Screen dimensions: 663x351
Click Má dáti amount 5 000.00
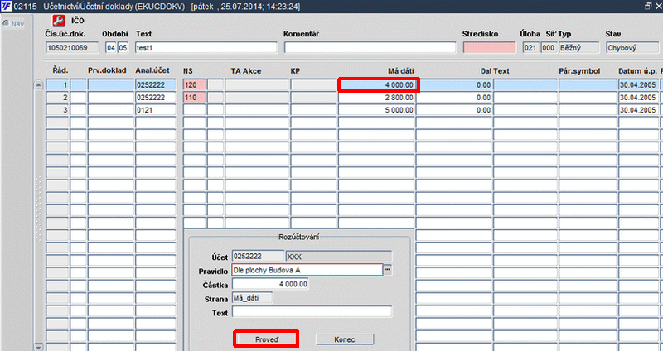pyautogui.click(x=376, y=110)
